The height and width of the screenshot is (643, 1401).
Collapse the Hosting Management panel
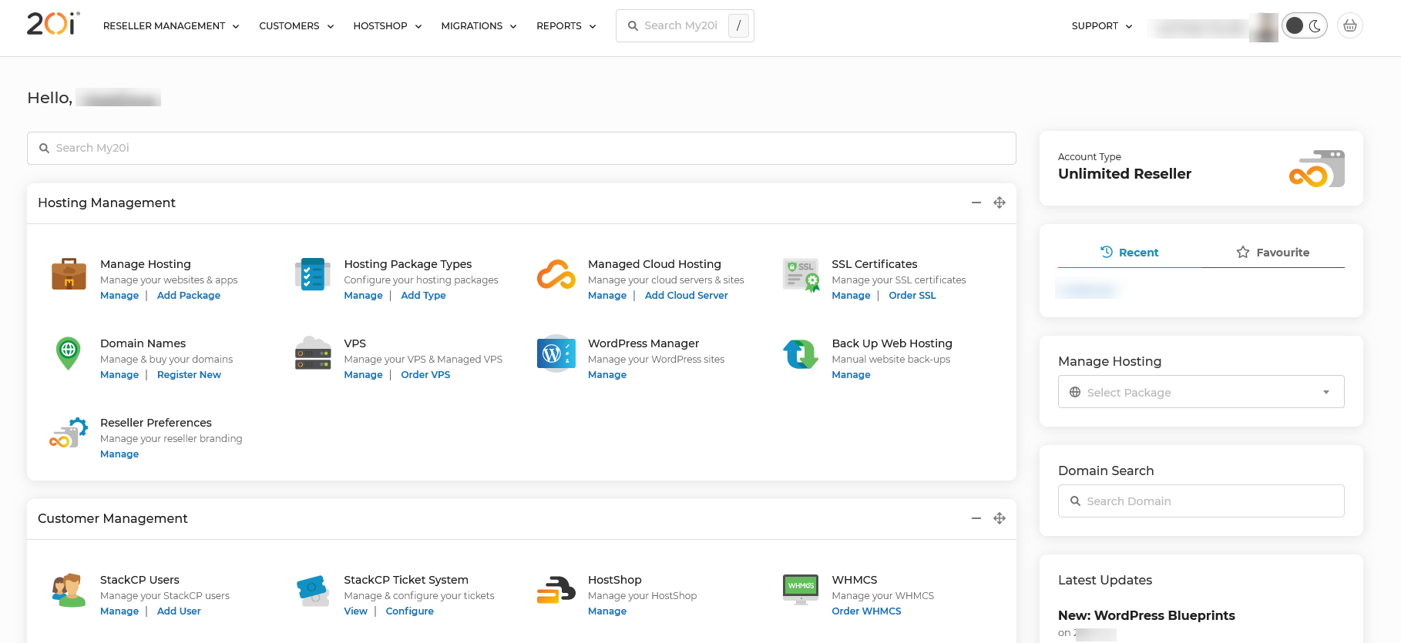click(976, 203)
